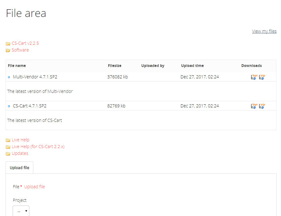281x216 pixels.
Task: Click the CS-Cart v2.2.5 folder icon
Action: click(x=8, y=44)
